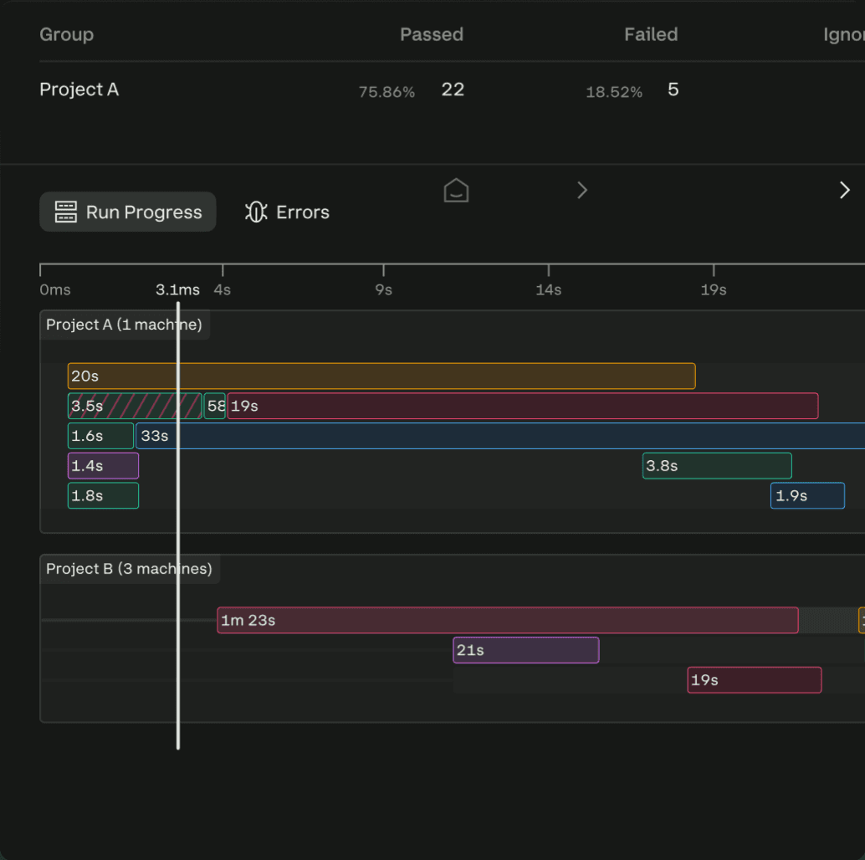Select the blue 1.9s bar
865x860 pixels.
[x=807, y=495]
